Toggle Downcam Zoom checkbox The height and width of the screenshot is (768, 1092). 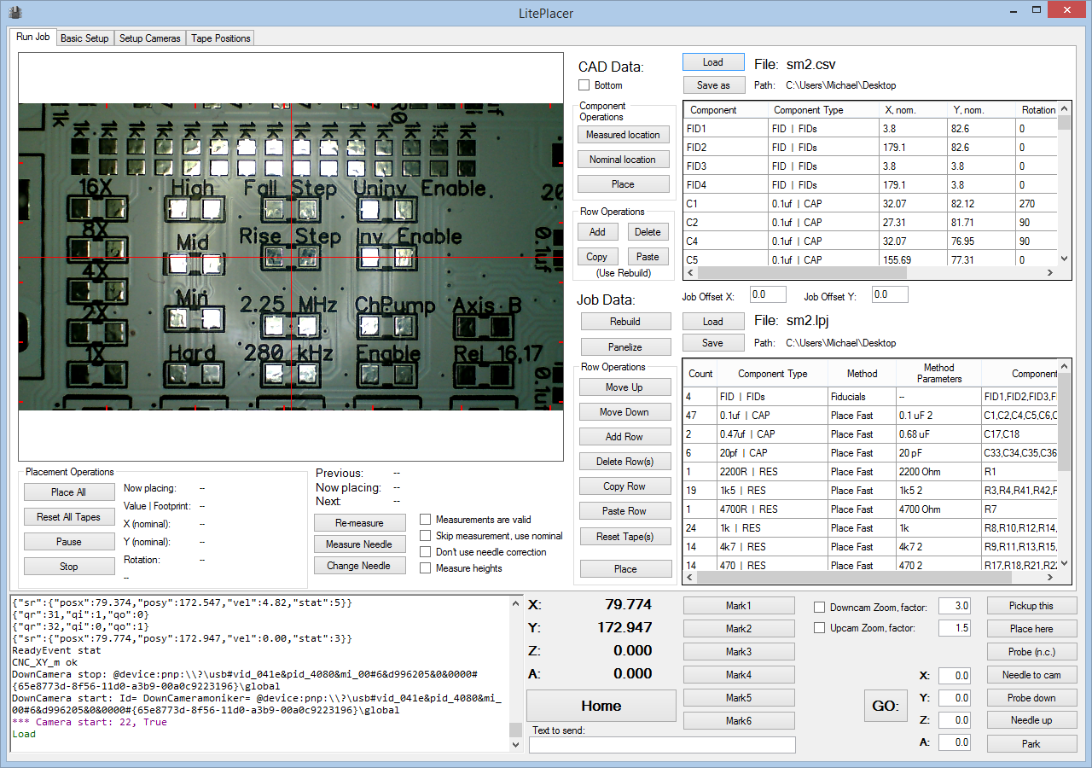click(820, 607)
